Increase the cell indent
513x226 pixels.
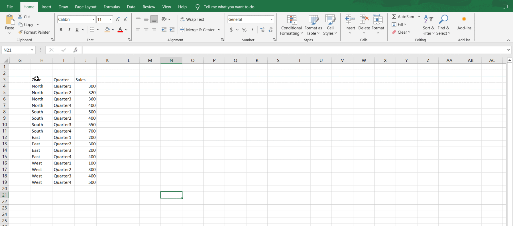(172, 30)
